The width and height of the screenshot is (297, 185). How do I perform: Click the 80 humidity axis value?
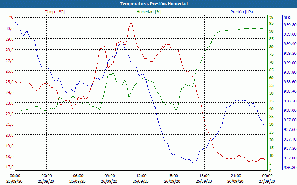tap(271, 47)
